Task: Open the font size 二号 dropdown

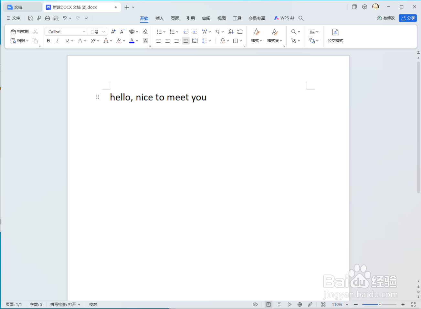Action: (104, 32)
